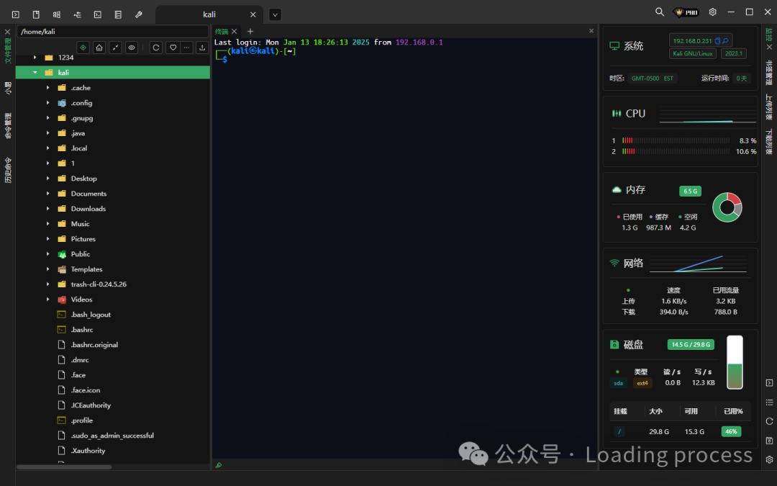Copy the IP address 192.168.0.231
Screen dimensions: 777x486
click(717, 40)
